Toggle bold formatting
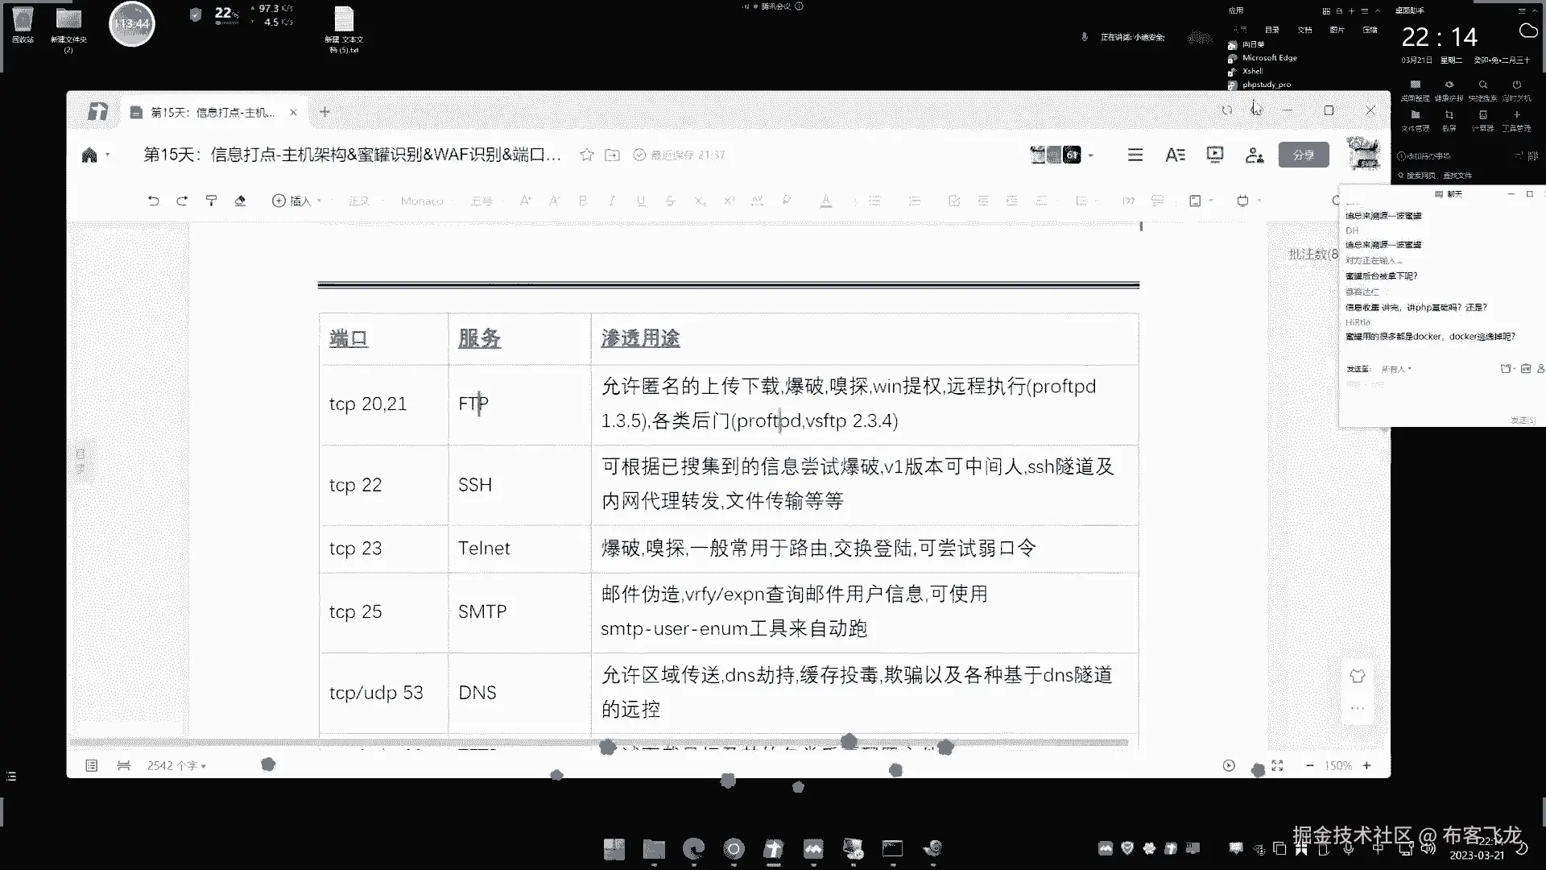Screen dimensions: 1546x870 point(583,201)
